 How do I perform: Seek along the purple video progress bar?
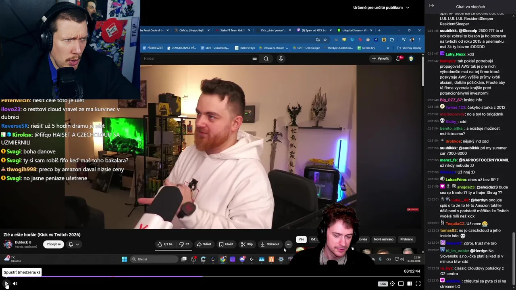pos(210,276)
